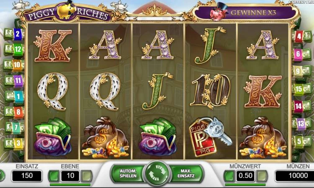Click the Max. Einsatz button
This screenshot has height=188, width=314.
(x=186, y=173)
